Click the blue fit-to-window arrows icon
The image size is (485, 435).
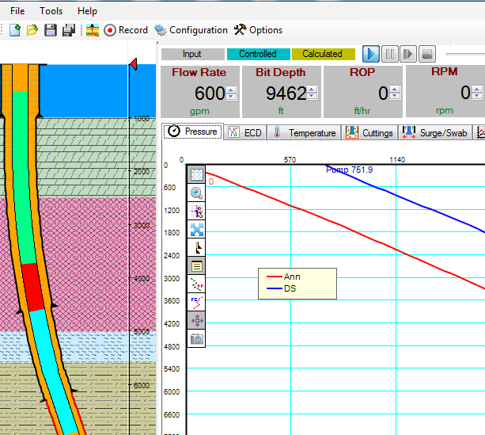coord(196,230)
